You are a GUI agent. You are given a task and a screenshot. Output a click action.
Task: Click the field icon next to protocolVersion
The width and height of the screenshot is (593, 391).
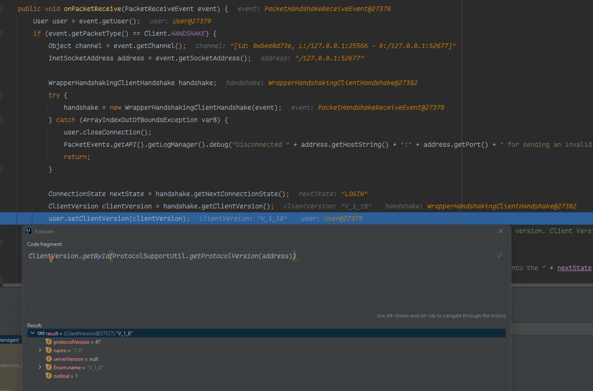[49, 342]
